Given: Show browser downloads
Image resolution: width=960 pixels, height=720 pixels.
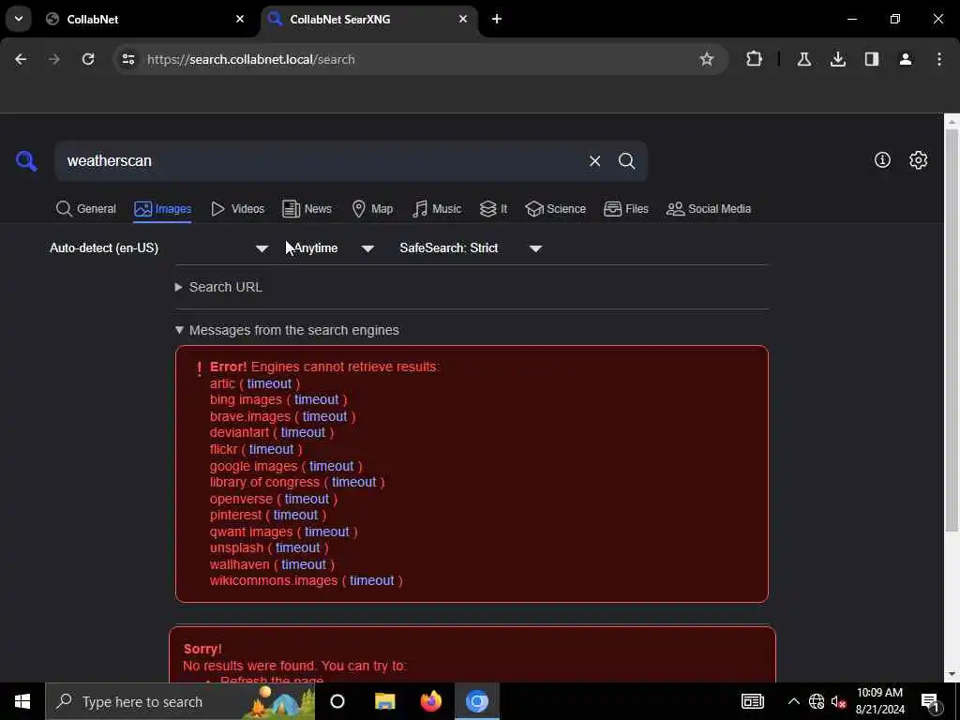Looking at the screenshot, I should (838, 59).
